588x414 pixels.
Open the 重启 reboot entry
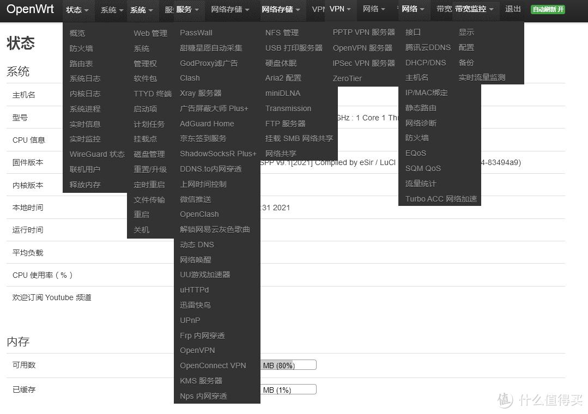(141, 214)
